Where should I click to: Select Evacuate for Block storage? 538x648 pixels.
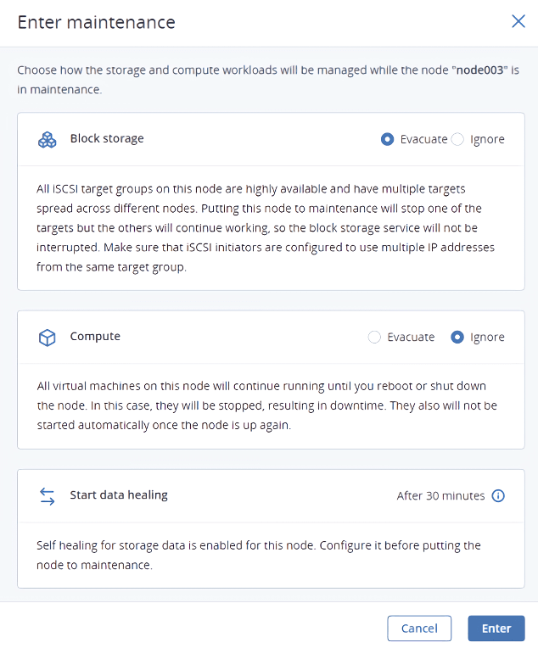(x=388, y=139)
